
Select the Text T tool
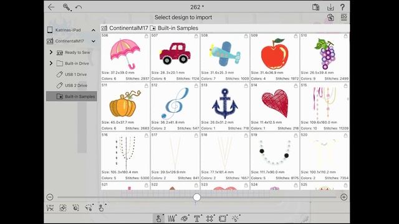[197, 218]
